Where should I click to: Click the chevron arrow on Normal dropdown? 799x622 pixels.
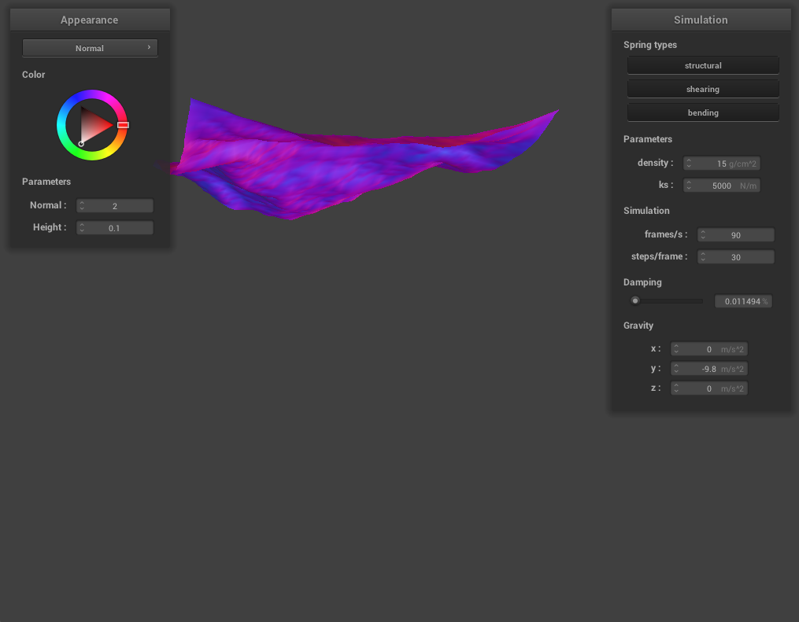(x=149, y=47)
